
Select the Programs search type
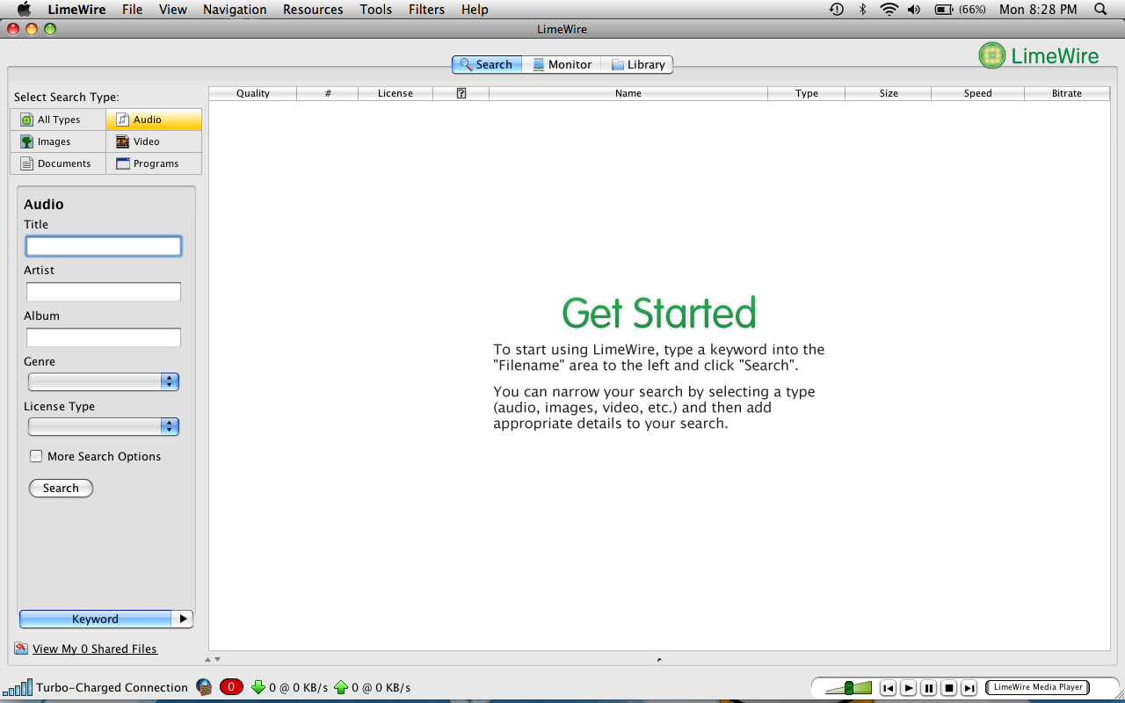click(x=154, y=163)
